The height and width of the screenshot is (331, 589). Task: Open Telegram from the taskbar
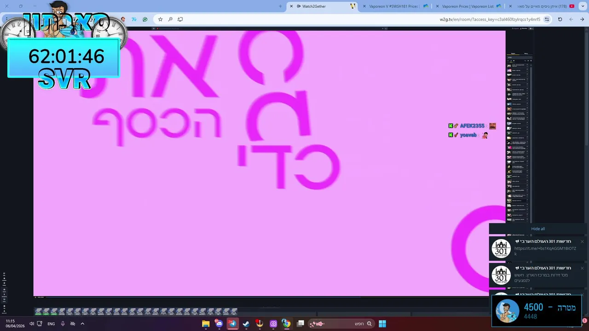232,324
